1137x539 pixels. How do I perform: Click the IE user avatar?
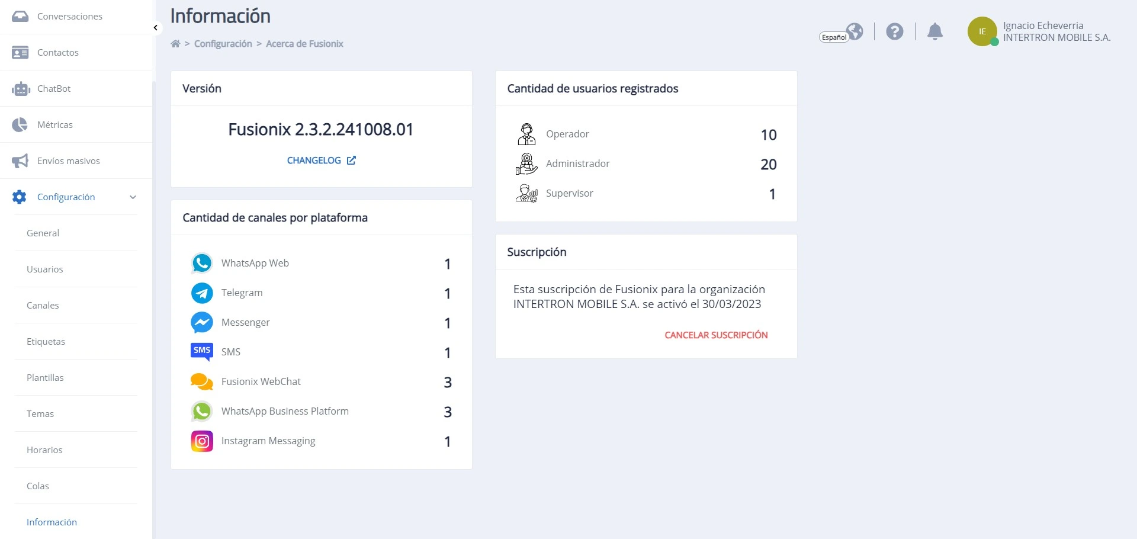(982, 31)
